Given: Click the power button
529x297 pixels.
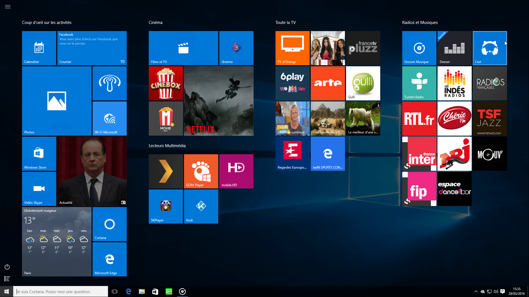Looking at the screenshot, I should click(x=7, y=266).
